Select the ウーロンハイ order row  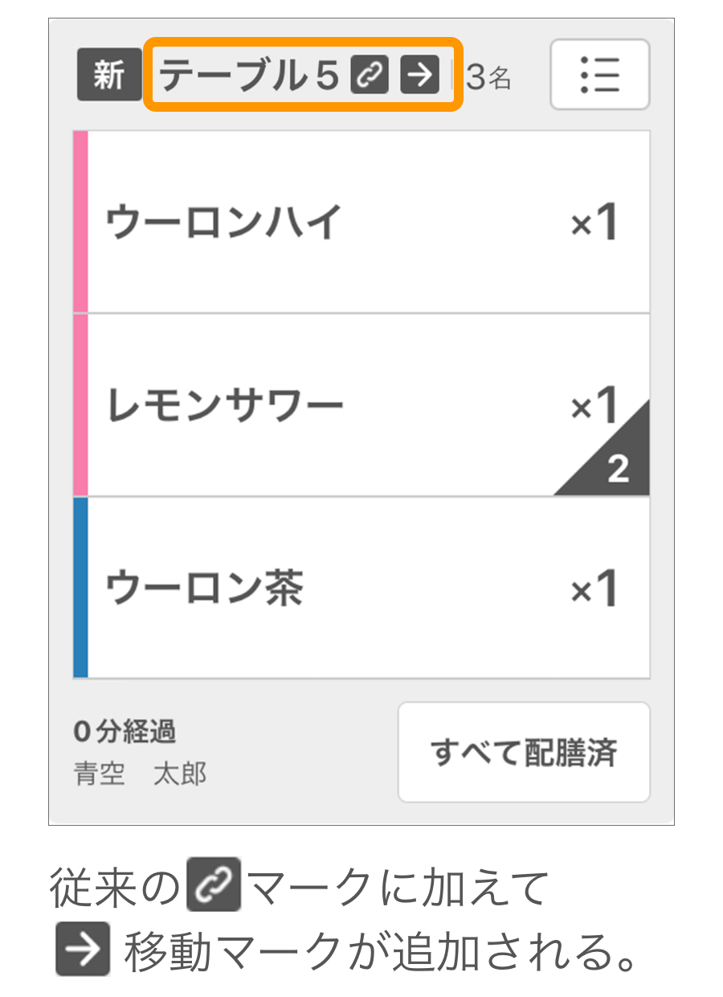pyautogui.click(x=361, y=222)
